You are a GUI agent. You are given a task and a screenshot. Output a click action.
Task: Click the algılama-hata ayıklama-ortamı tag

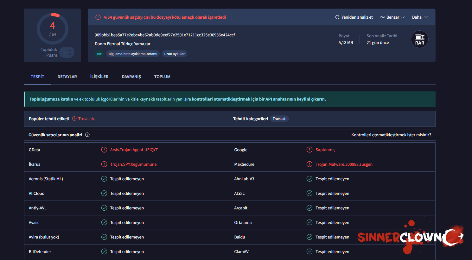[133, 54]
